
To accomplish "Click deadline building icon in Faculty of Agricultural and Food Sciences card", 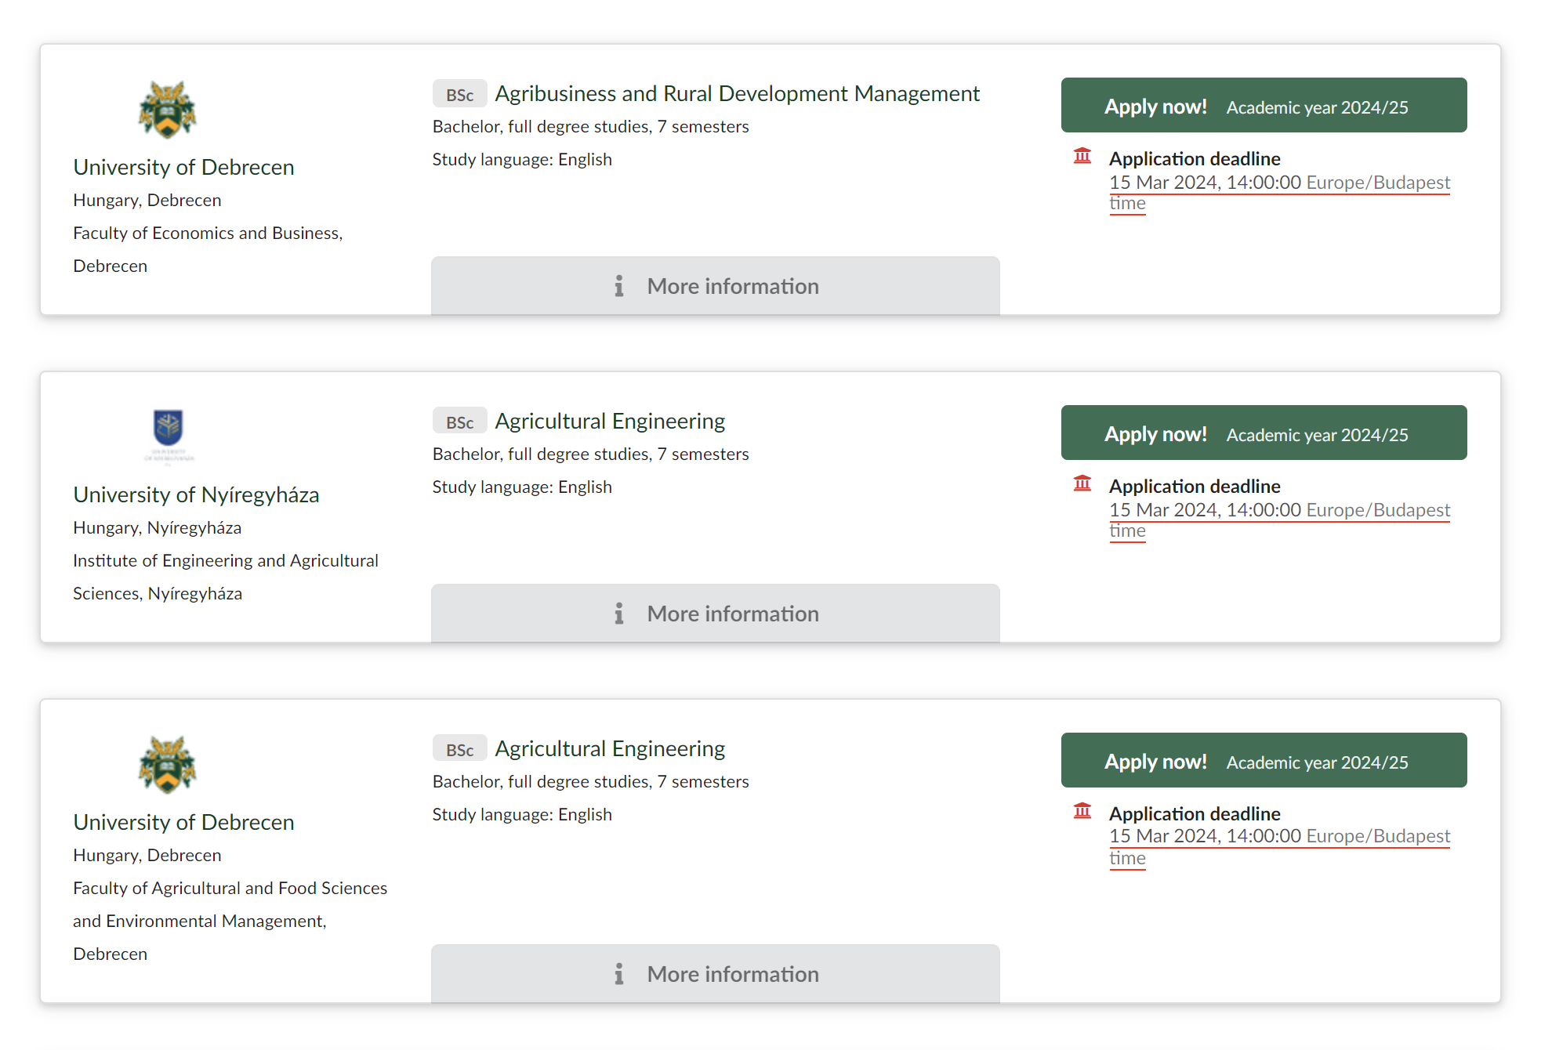I will pyautogui.click(x=1082, y=811).
